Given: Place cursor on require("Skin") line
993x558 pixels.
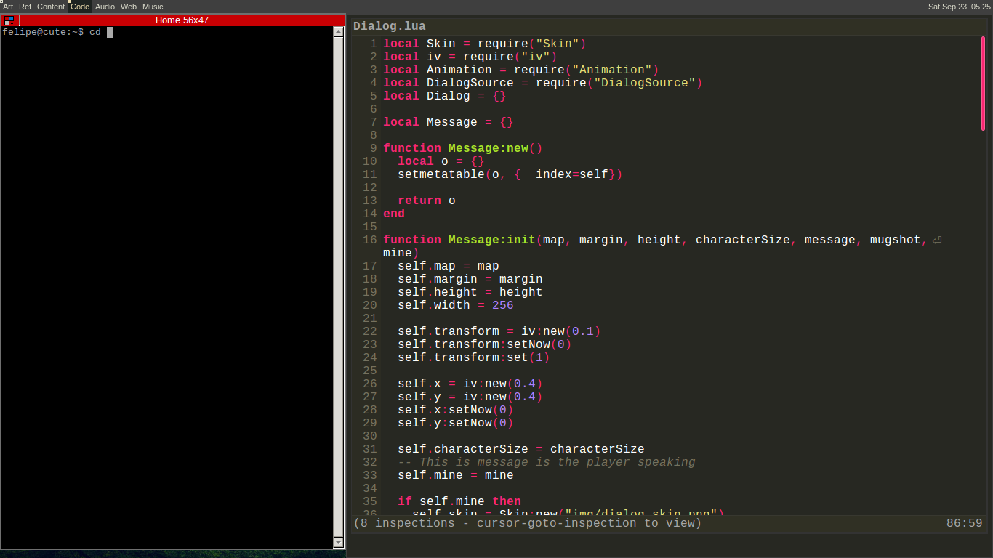Looking at the screenshot, I should point(485,44).
